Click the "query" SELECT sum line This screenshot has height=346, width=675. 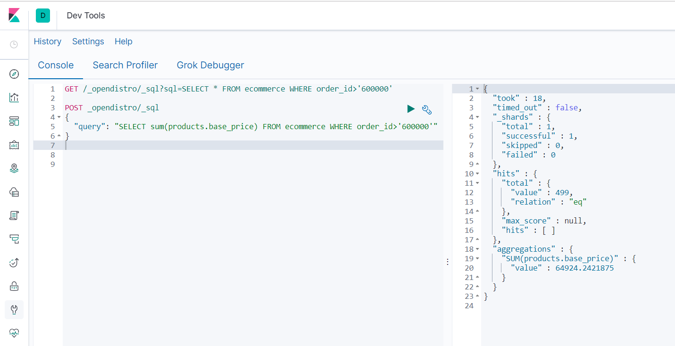tap(256, 126)
